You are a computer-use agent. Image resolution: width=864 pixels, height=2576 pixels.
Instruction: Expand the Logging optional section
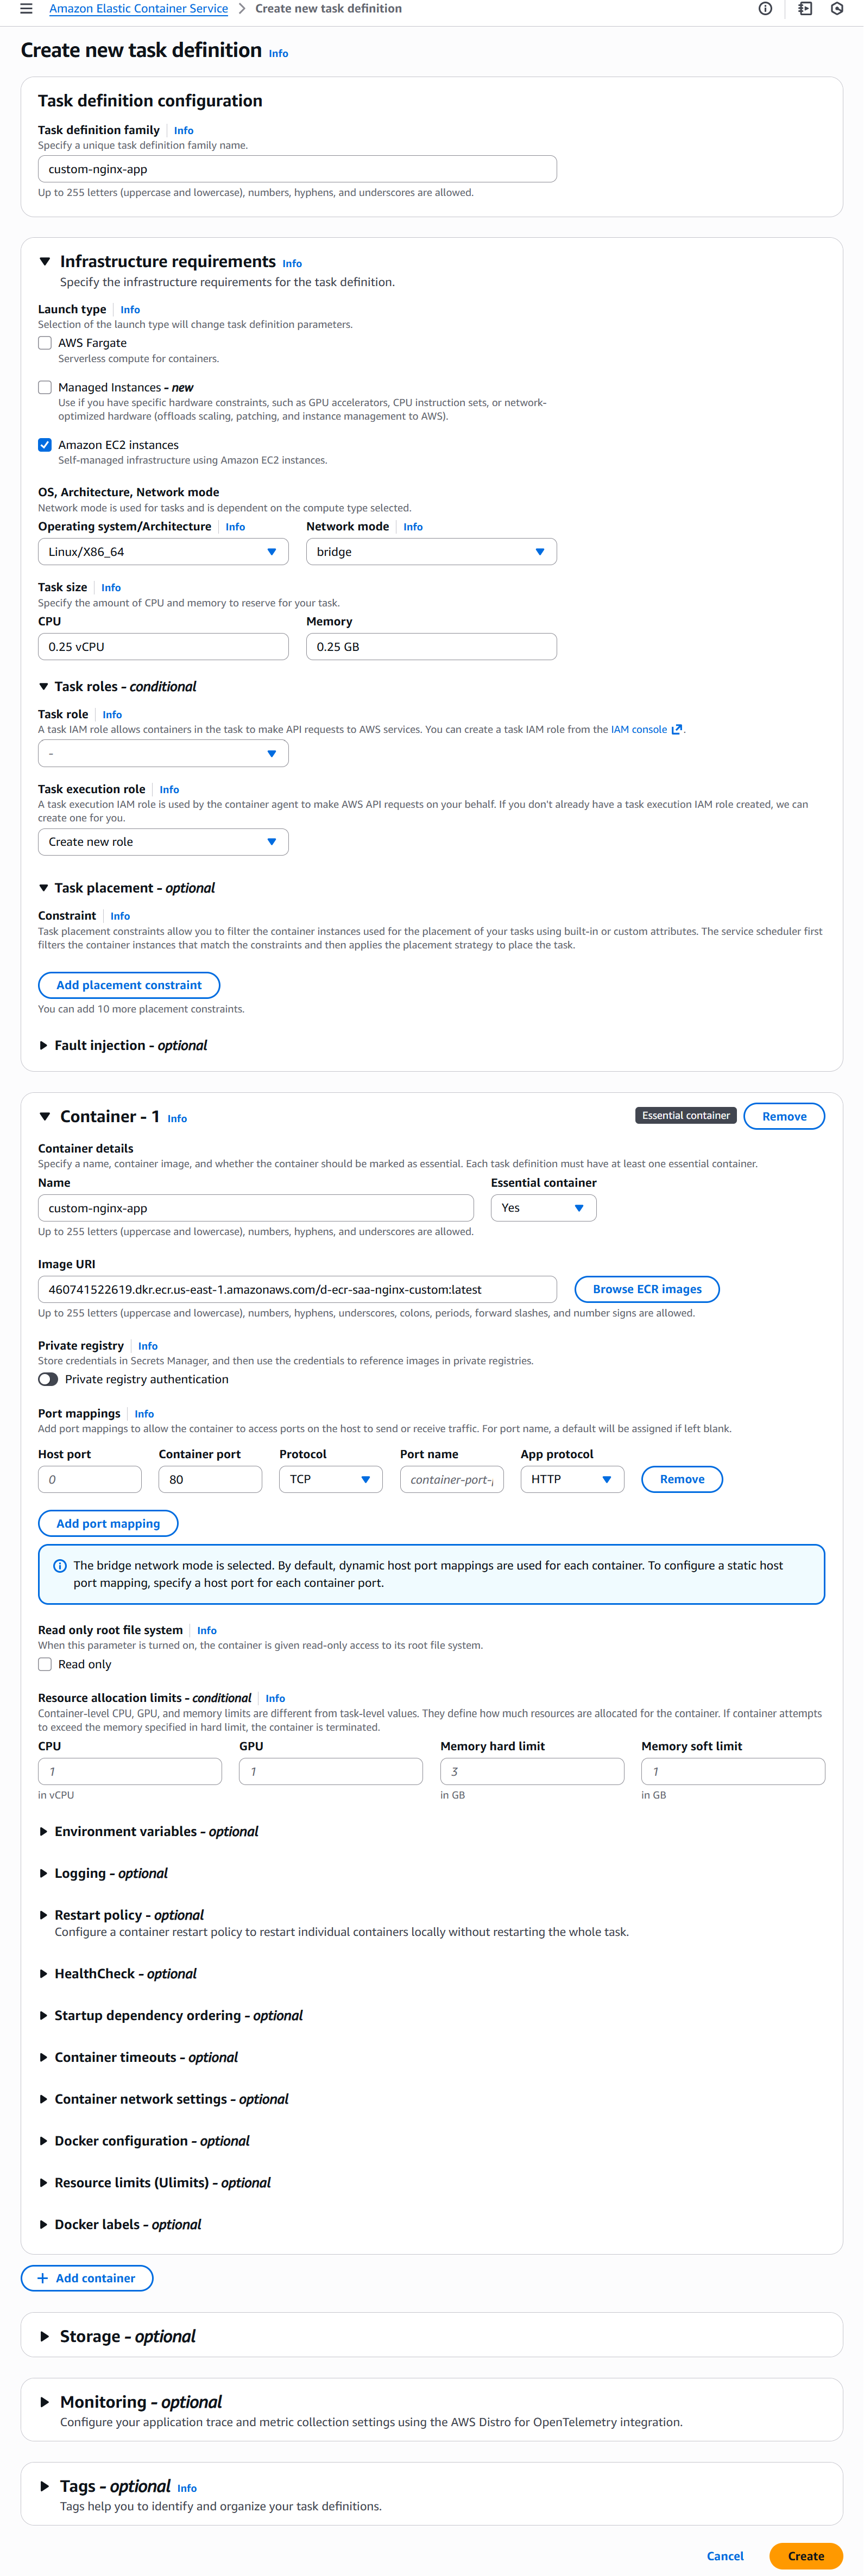point(43,1873)
